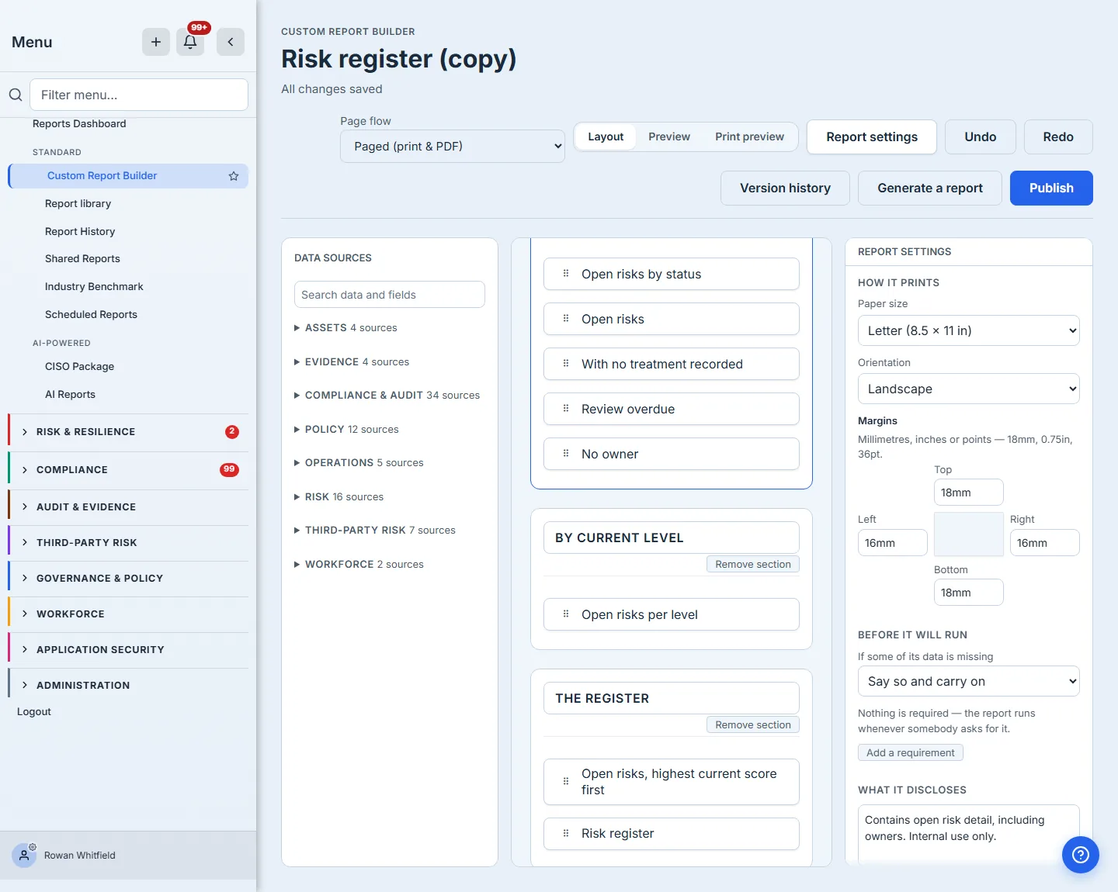Screen dimensions: 1118x892
Task: Click the Redo button
Action: 1058,137
